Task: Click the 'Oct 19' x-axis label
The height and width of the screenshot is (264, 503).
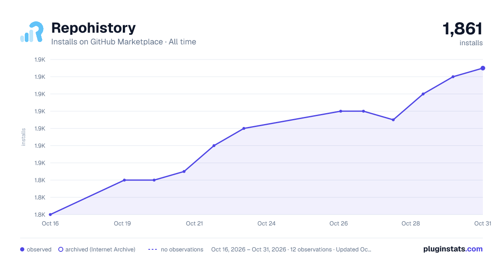Action: click(x=122, y=223)
